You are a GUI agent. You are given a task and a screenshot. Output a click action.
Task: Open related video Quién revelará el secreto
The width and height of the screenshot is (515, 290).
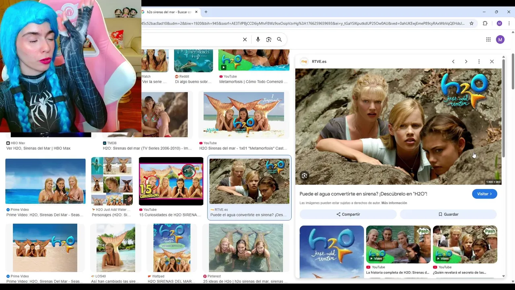tap(465, 244)
